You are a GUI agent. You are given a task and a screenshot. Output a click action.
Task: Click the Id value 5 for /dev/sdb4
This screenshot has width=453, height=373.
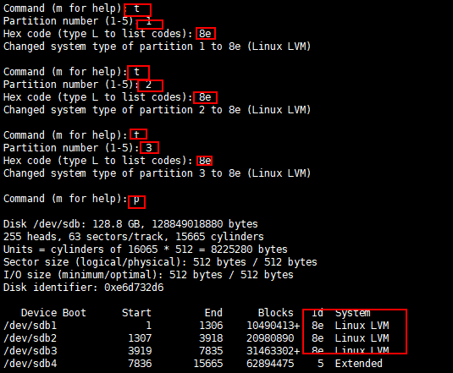point(320,364)
